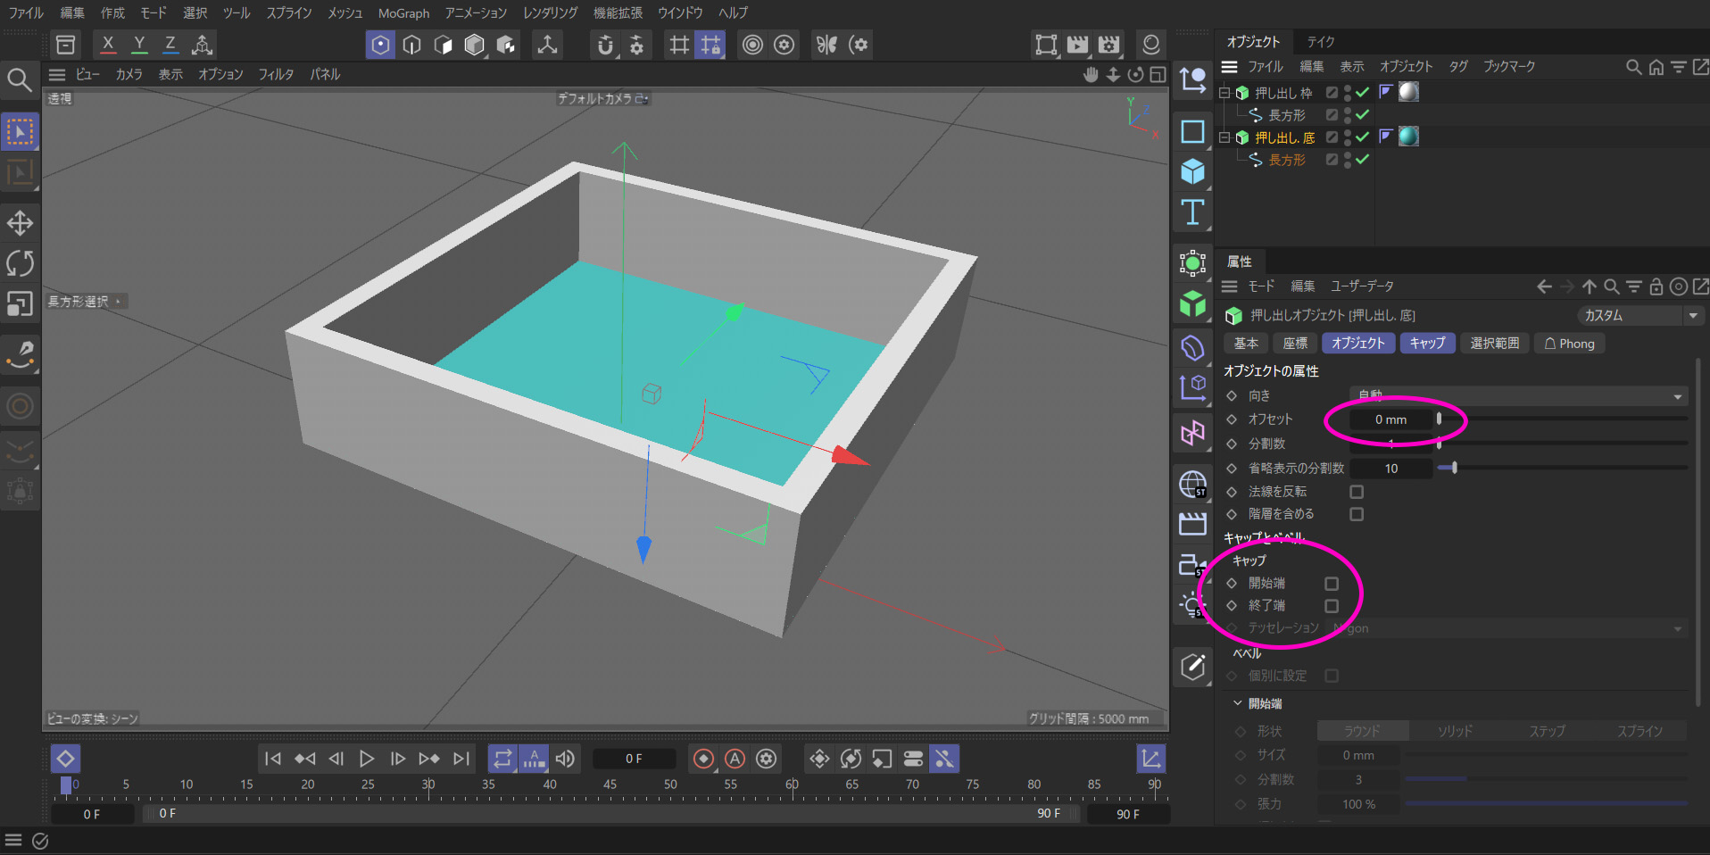This screenshot has width=1710, height=855.
Task: Click the cube primitive icon
Action: [1192, 171]
